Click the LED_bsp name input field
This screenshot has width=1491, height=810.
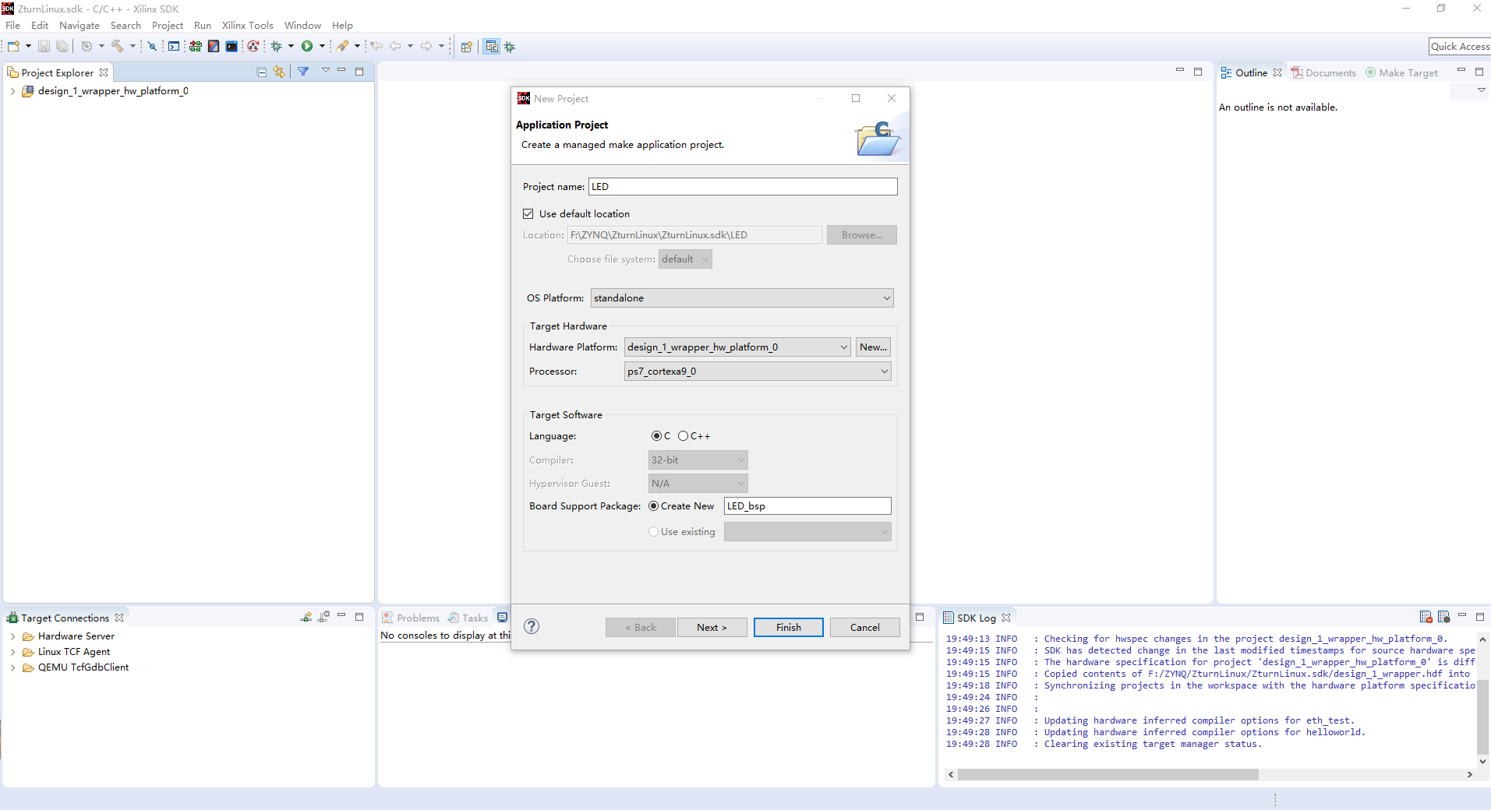[807, 506]
